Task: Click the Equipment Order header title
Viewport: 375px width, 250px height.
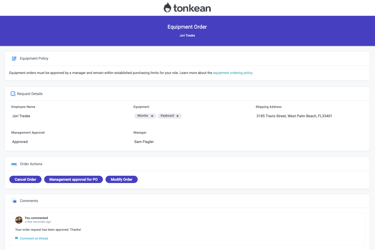Action: (187, 27)
